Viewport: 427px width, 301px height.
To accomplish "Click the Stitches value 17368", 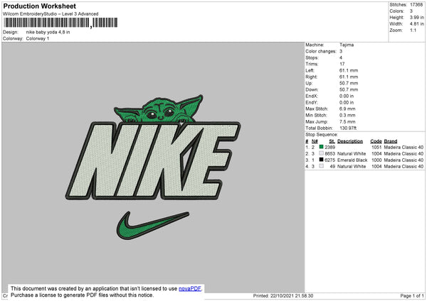I will tap(416, 5).
